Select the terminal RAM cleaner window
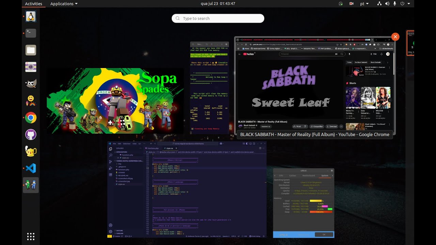436x245 pixels. click(209, 88)
